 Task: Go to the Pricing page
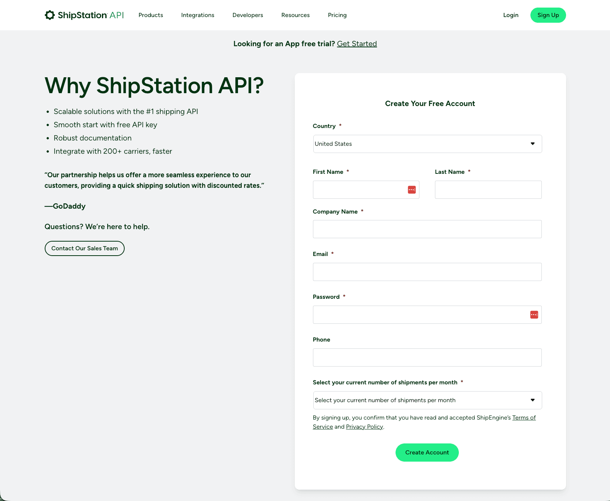337,15
